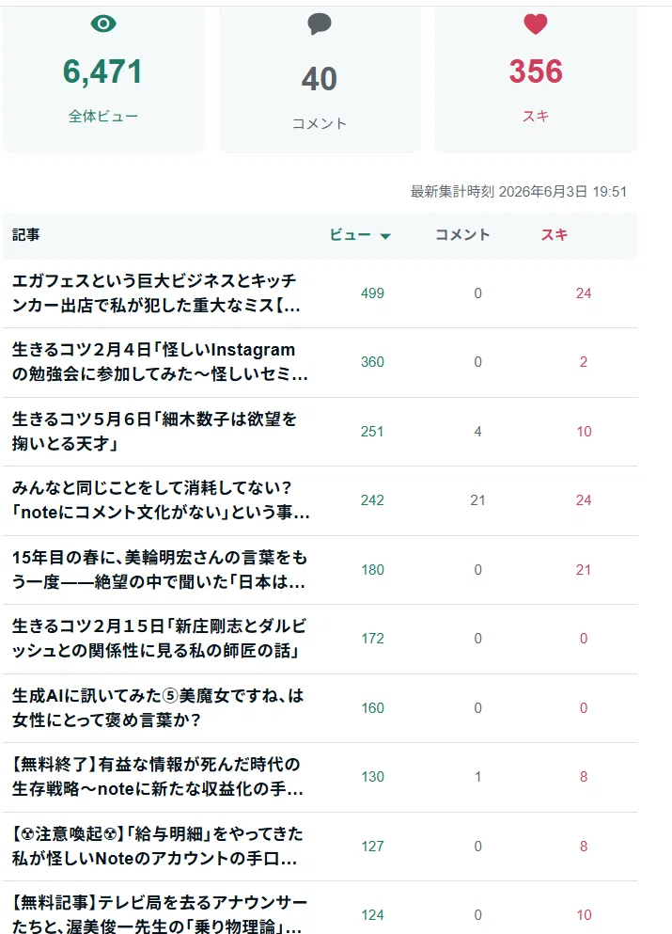The image size is (672, 934).
Task: Click the green eye views icon
Action: (103, 24)
